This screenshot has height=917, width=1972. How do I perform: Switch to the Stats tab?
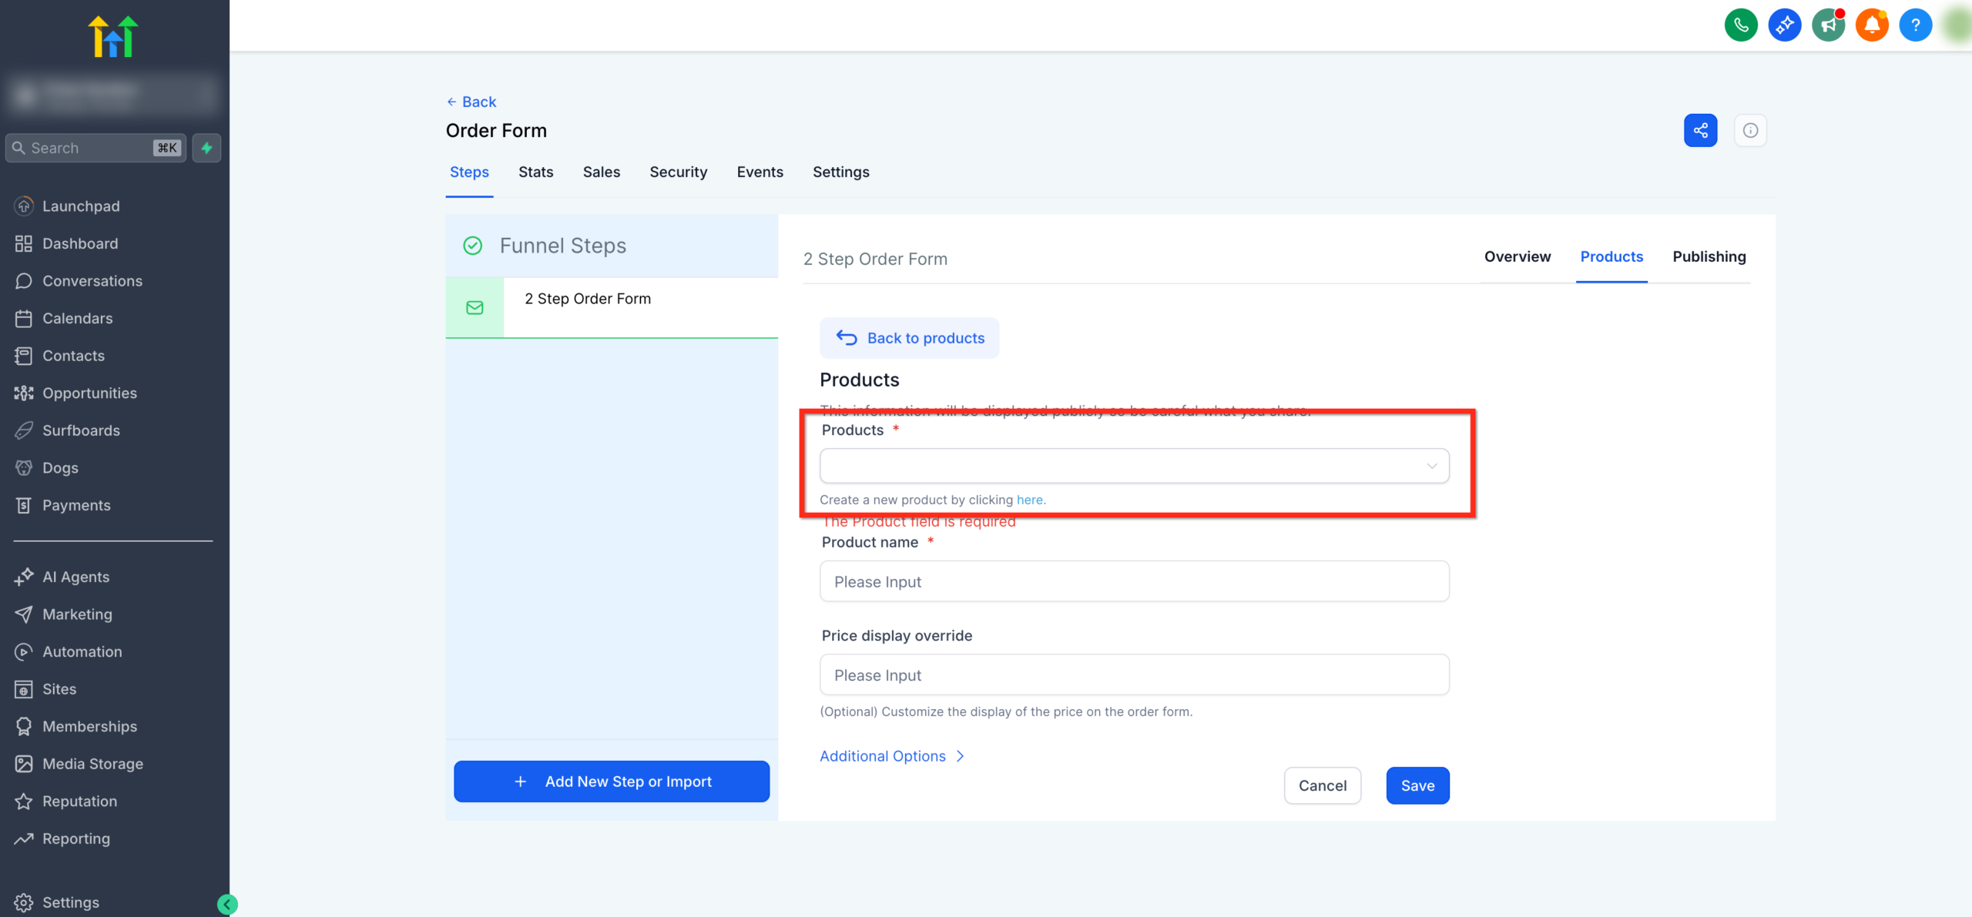click(535, 172)
